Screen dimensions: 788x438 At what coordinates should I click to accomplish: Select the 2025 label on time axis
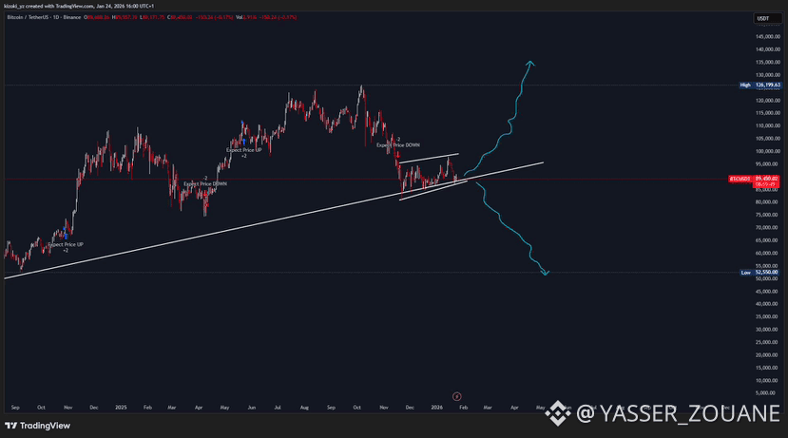pos(121,406)
